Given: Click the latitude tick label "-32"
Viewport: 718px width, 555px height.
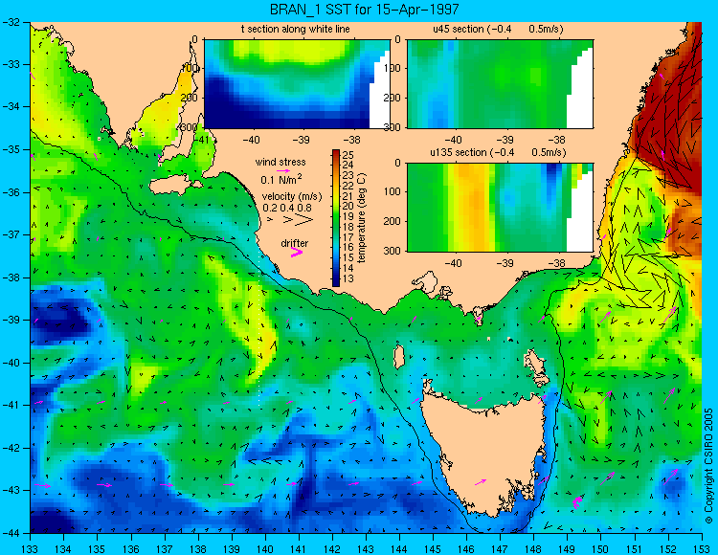Looking at the screenshot, I should coord(11,21).
